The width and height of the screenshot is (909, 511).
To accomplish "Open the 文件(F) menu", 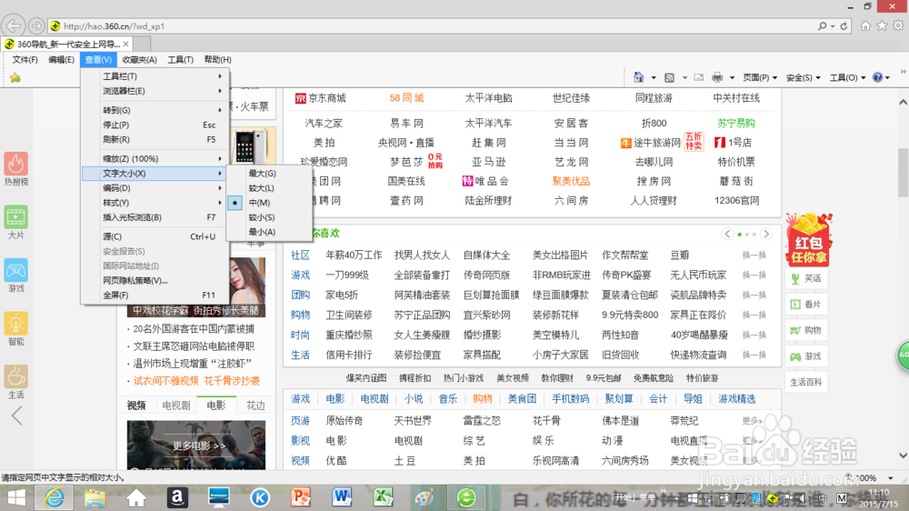I will click(25, 59).
